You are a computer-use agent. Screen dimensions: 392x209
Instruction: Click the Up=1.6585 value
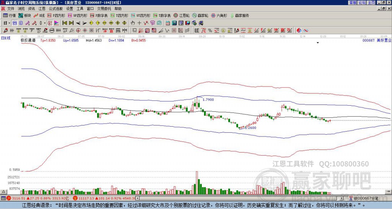pos(71,40)
